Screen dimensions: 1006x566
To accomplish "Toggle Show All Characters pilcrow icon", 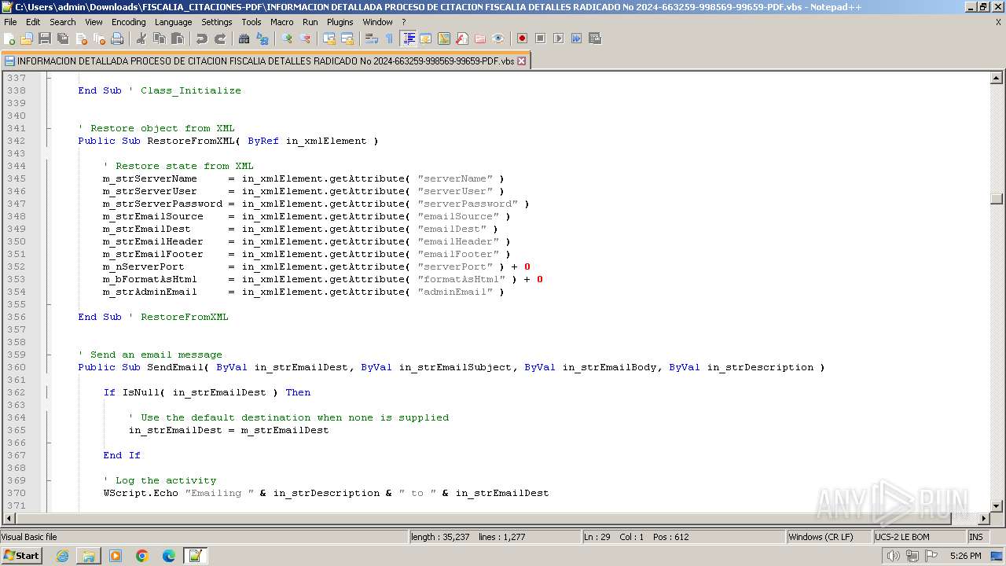I will coord(390,39).
